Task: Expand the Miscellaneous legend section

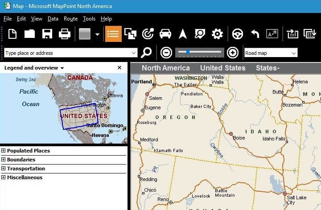Action: coord(3,177)
